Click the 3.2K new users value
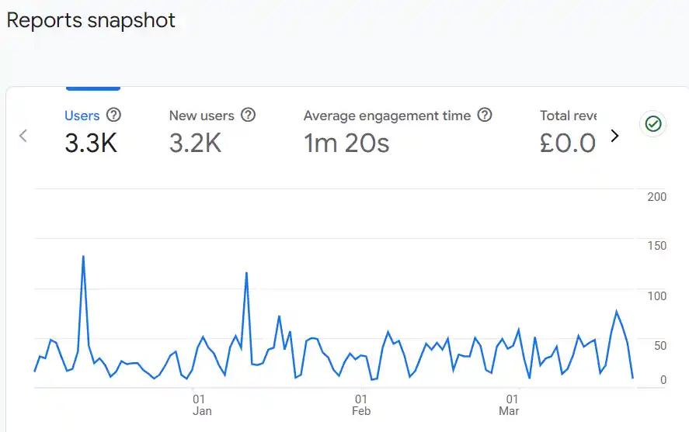689x432 pixels. (195, 143)
